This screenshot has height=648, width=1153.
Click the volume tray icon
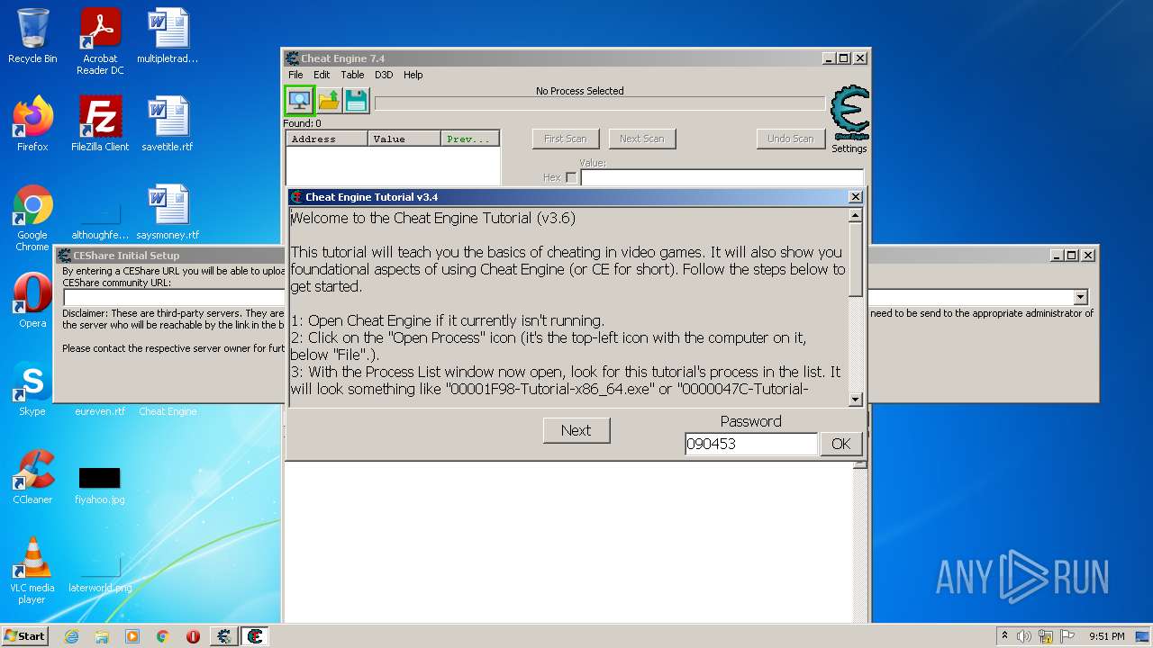(x=1024, y=636)
